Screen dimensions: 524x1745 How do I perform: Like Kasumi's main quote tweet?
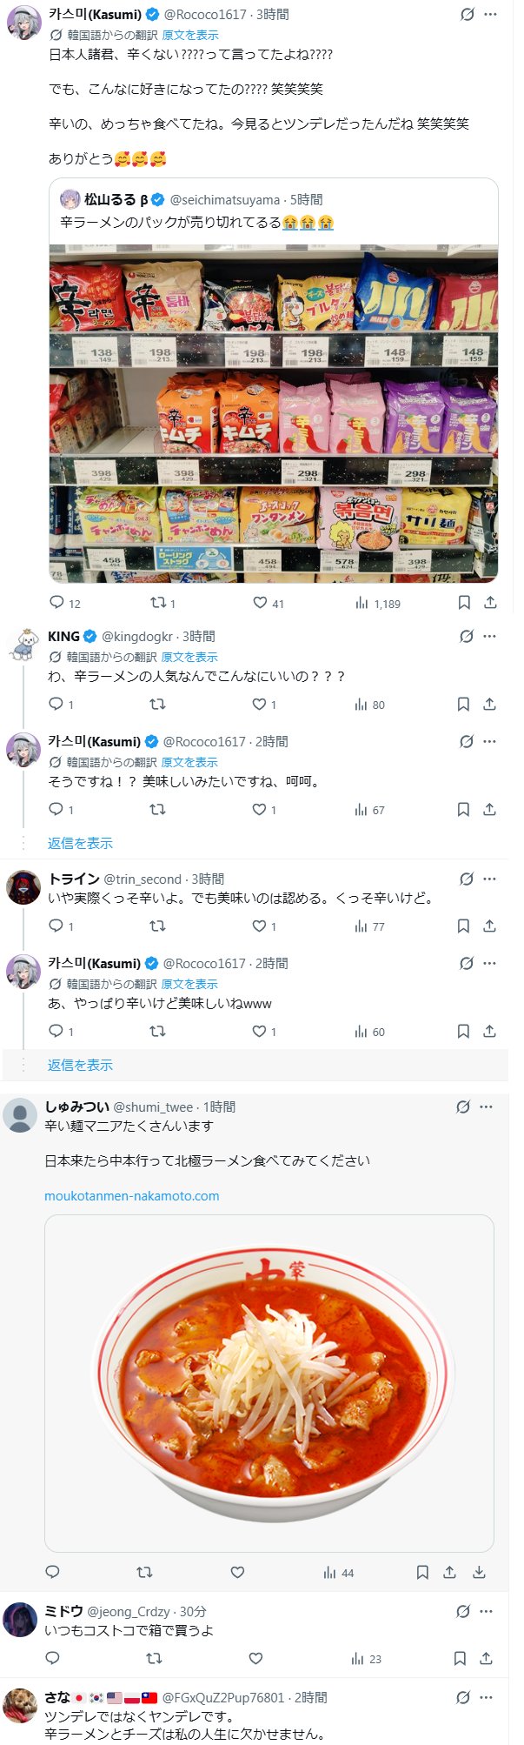click(x=260, y=603)
